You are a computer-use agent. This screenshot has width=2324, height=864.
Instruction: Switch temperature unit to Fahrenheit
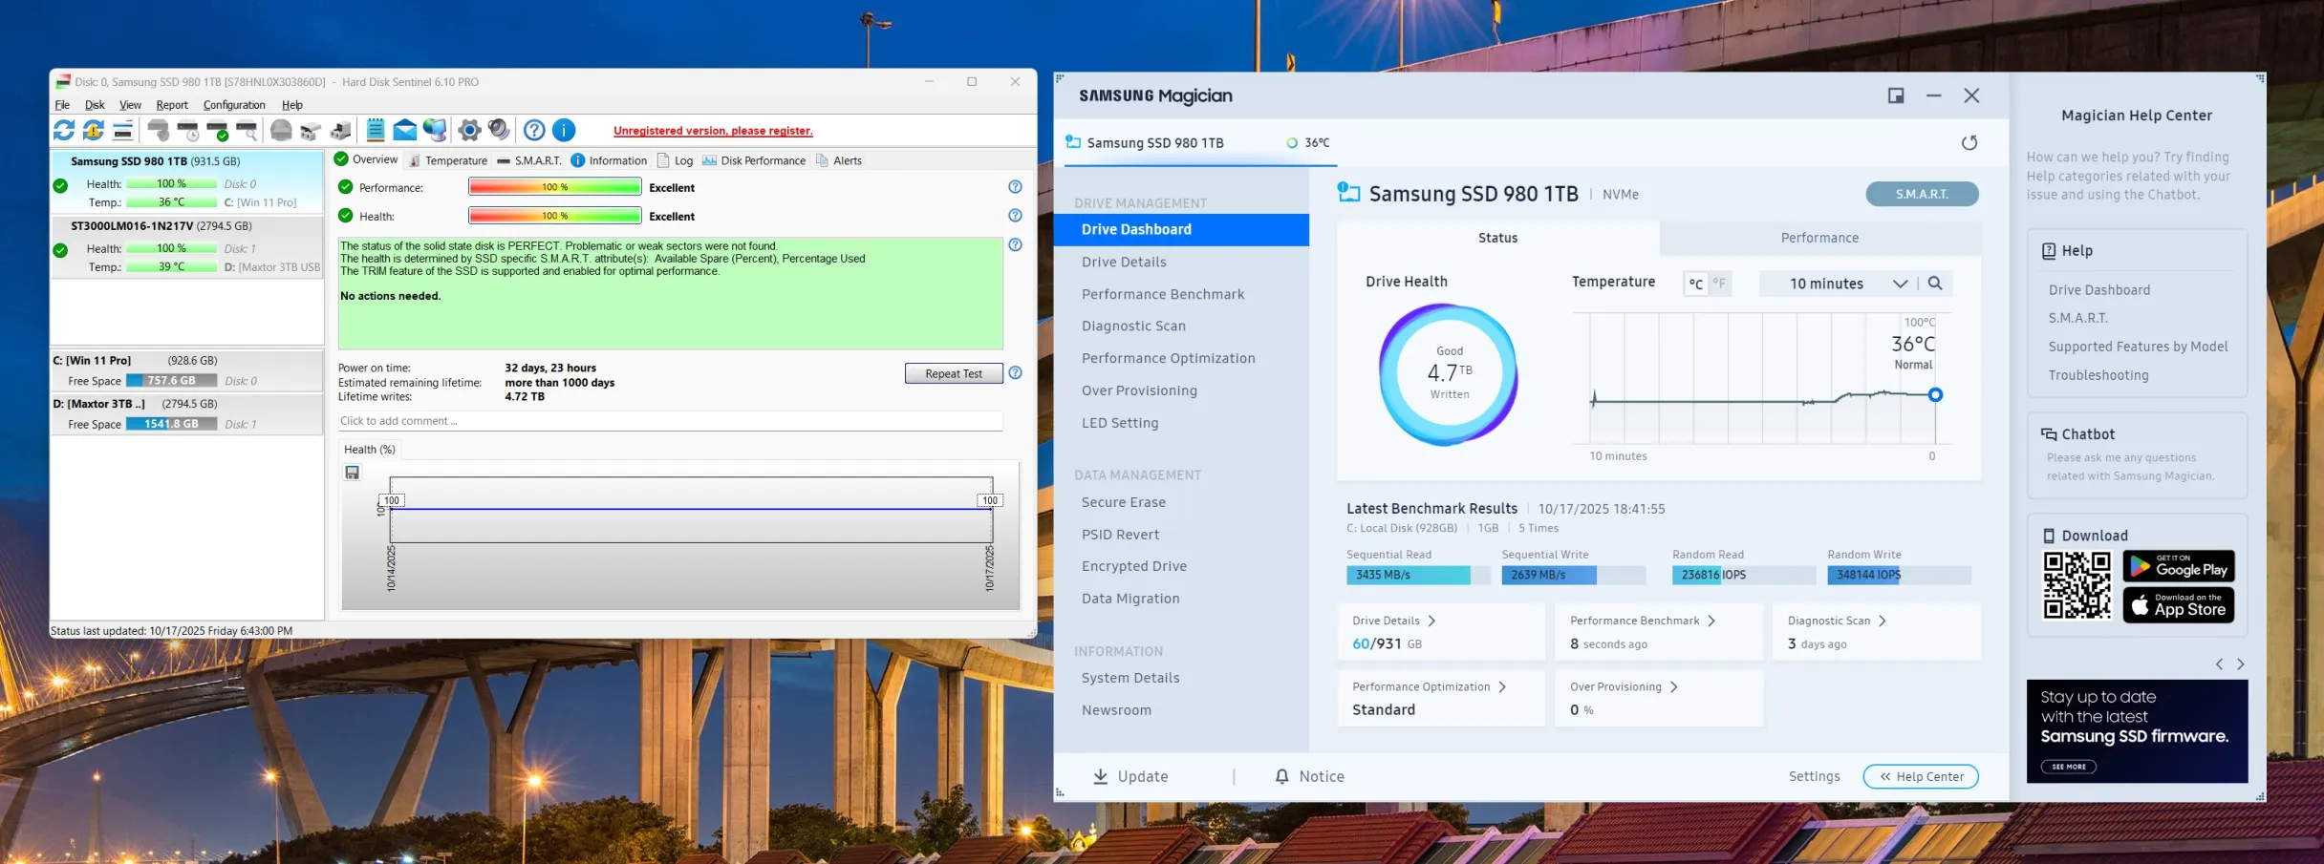coord(1719,284)
